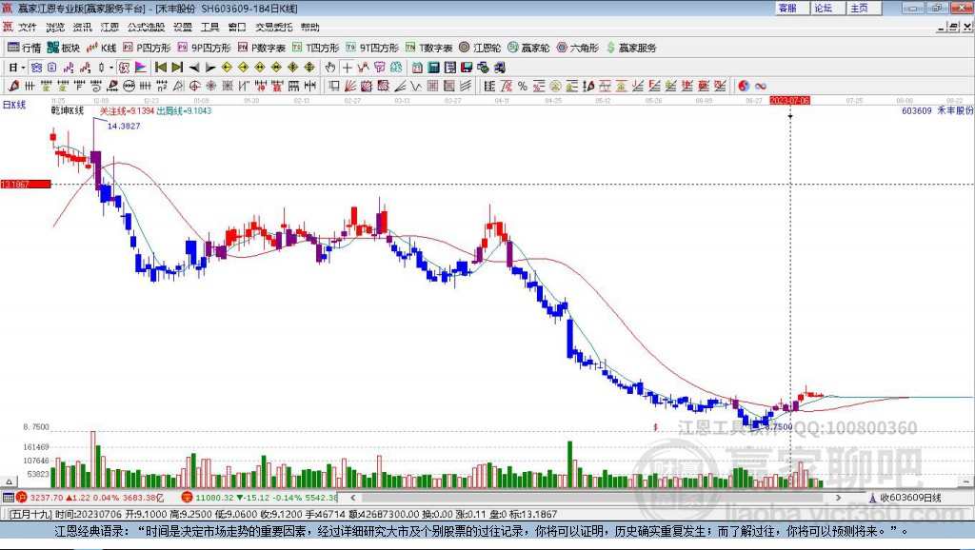Switch to the K线 chart view
The image size is (975, 550).
[101, 48]
